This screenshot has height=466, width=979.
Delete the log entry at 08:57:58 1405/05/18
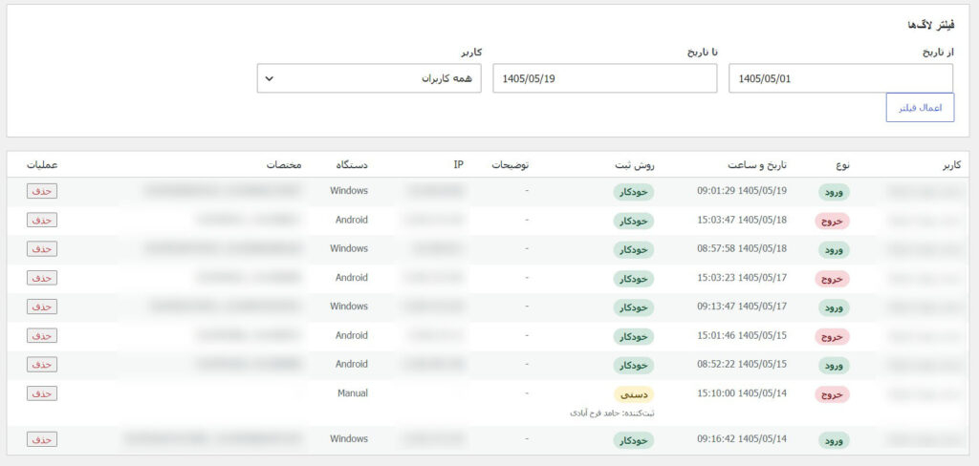click(x=42, y=248)
